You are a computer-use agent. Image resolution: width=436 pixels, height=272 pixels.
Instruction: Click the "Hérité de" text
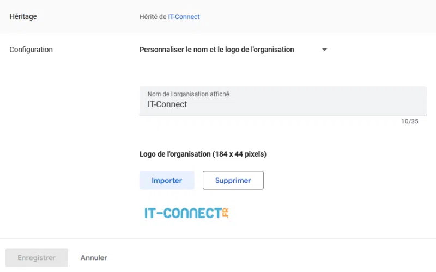153,17
